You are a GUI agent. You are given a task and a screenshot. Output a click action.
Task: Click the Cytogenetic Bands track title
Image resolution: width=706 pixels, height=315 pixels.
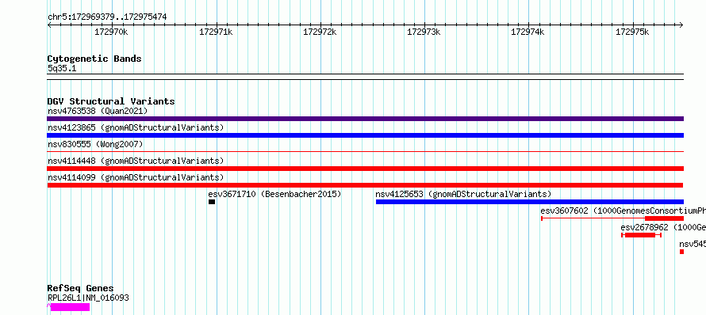(x=94, y=59)
